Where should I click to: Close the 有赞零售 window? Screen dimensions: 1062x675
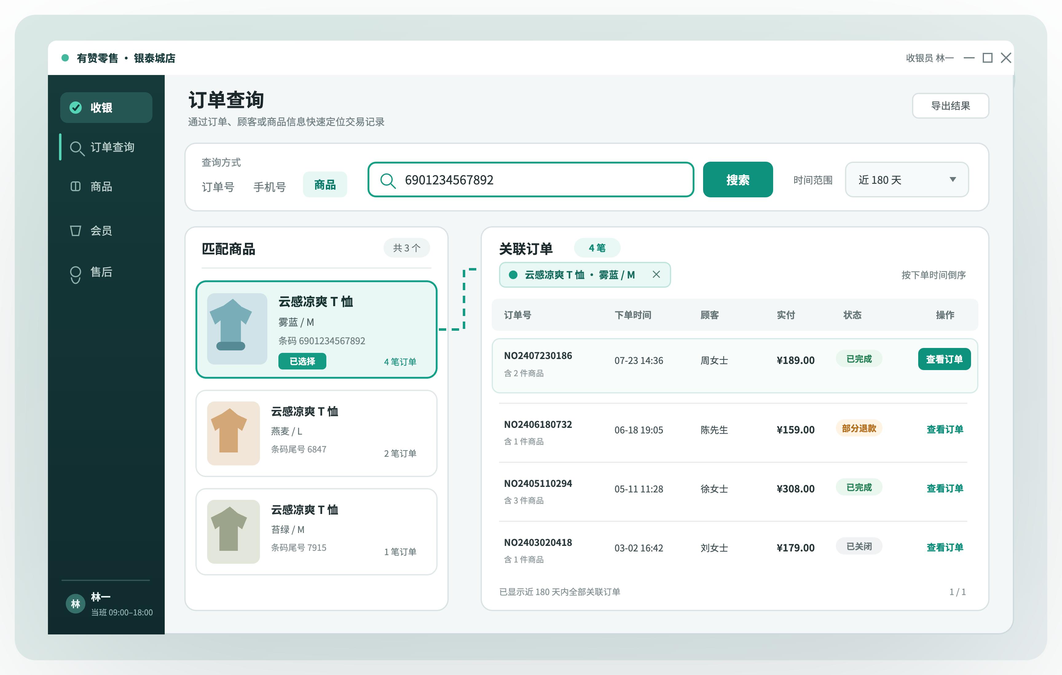[x=1006, y=58]
